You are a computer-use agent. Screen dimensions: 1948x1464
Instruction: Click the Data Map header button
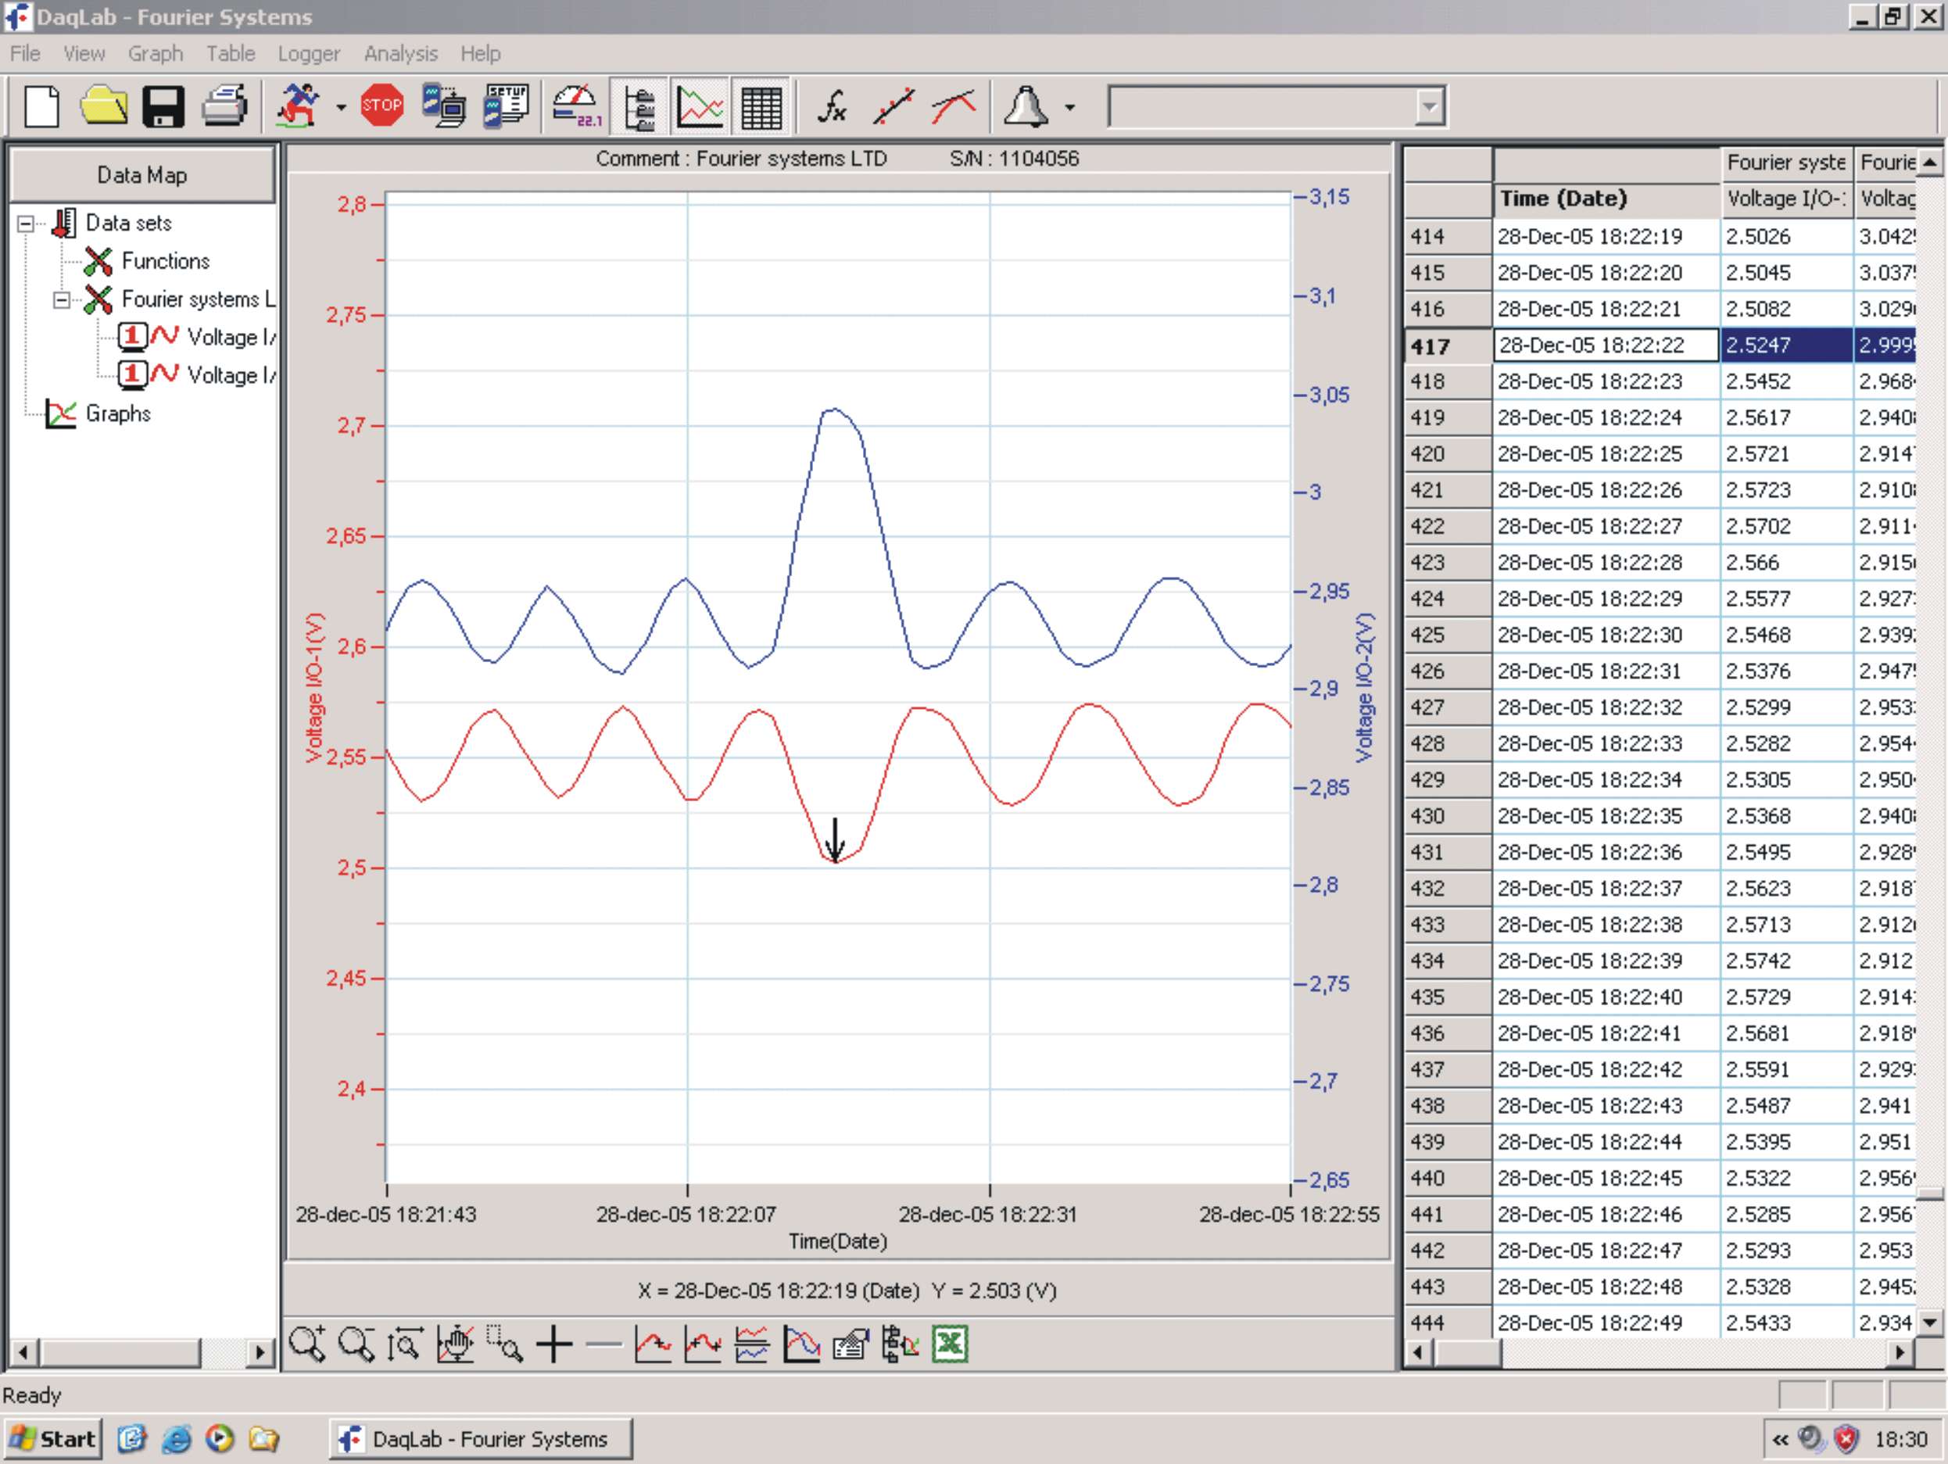141,175
